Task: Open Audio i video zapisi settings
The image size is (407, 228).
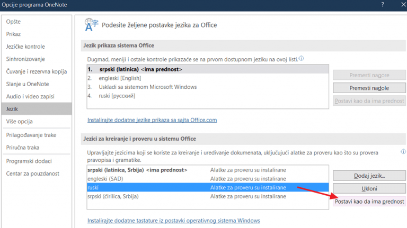Action: [x=30, y=96]
